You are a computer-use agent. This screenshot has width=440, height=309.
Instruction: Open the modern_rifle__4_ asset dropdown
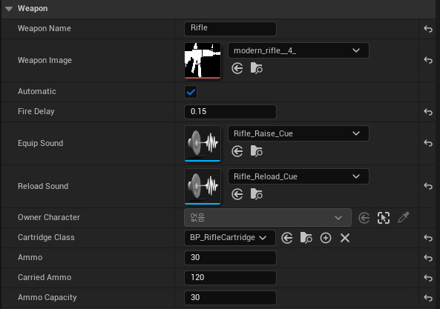click(298, 50)
